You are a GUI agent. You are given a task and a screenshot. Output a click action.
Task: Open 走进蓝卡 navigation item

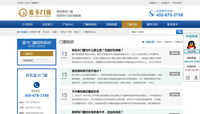(x=48, y=24)
